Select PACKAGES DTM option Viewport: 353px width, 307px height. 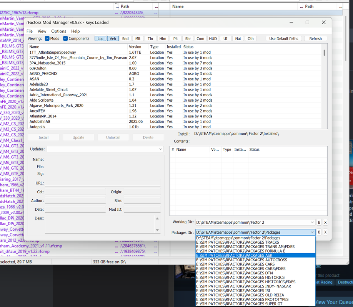(x=255, y=273)
